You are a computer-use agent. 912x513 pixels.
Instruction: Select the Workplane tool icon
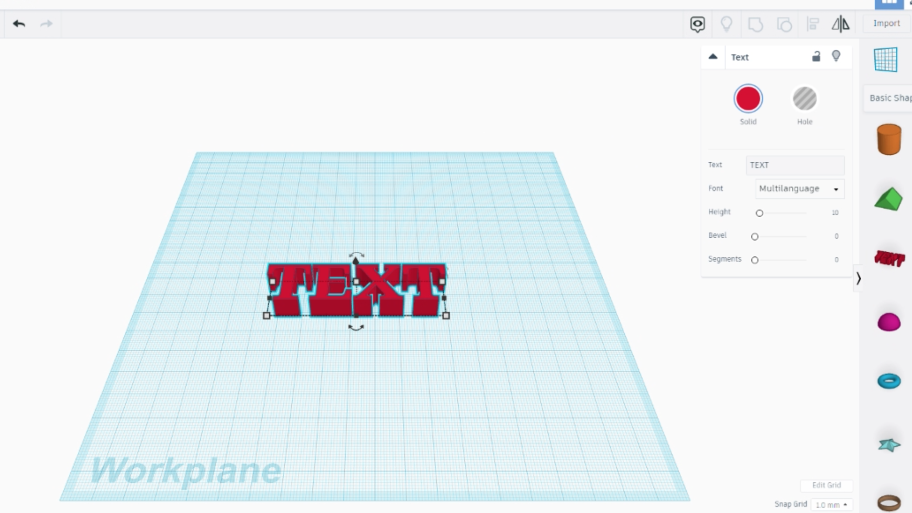885,59
